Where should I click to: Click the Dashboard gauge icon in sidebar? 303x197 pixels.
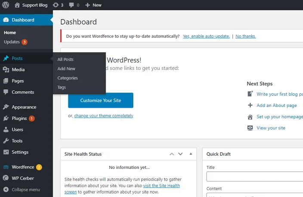coord(6,20)
